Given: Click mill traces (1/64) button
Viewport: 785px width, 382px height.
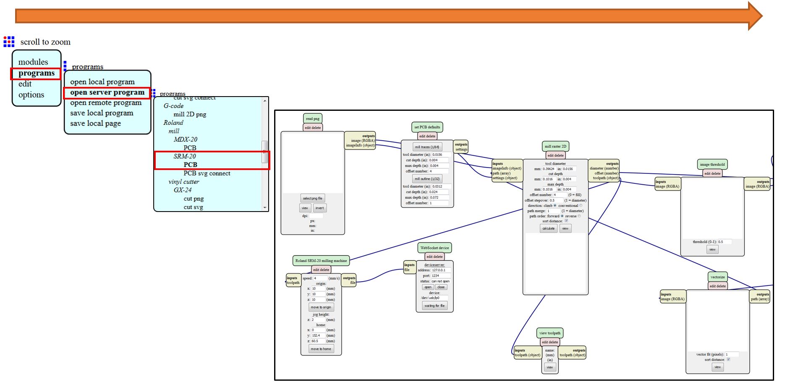Looking at the screenshot, I should [427, 147].
